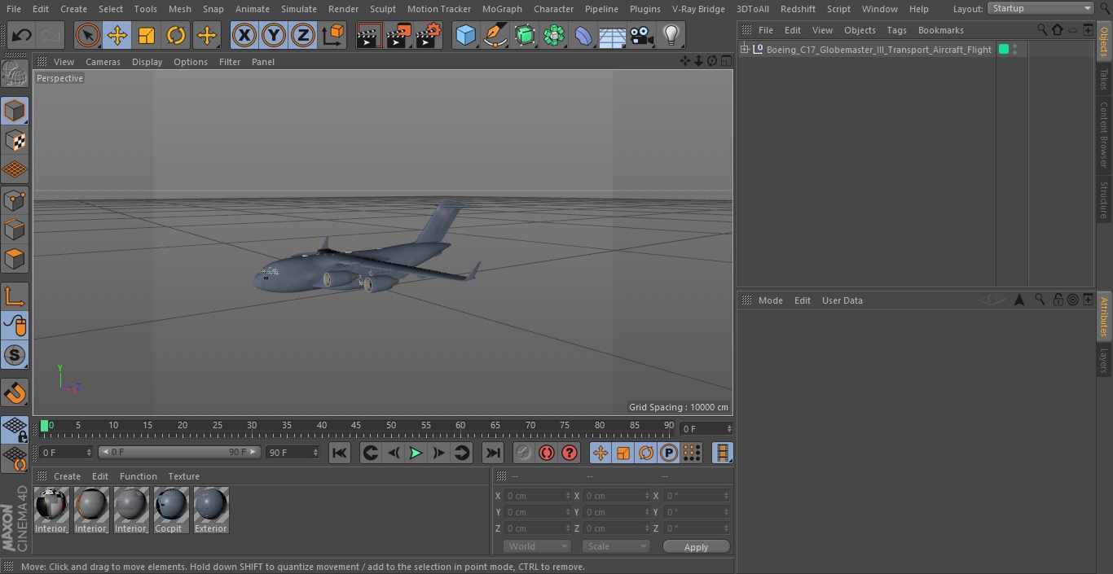Go to the end of animation
The height and width of the screenshot is (574, 1113).
click(x=493, y=453)
